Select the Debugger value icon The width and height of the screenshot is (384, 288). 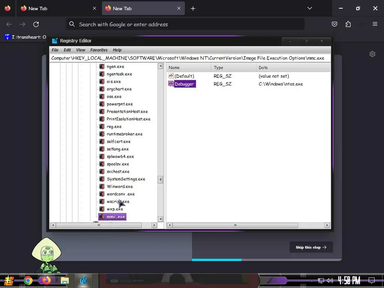[171, 84]
